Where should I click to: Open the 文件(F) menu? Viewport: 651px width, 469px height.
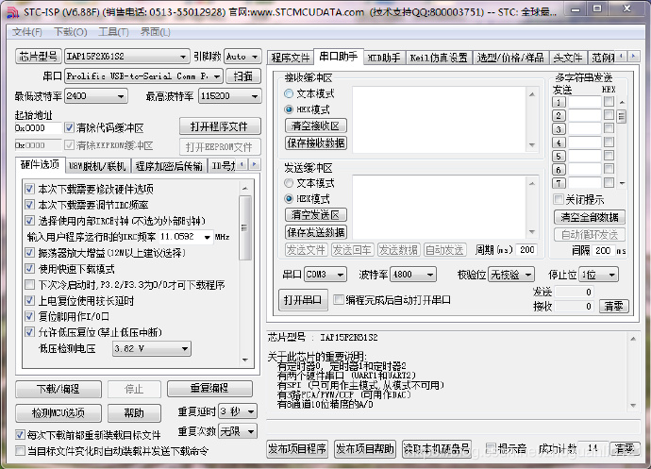[x=27, y=32]
